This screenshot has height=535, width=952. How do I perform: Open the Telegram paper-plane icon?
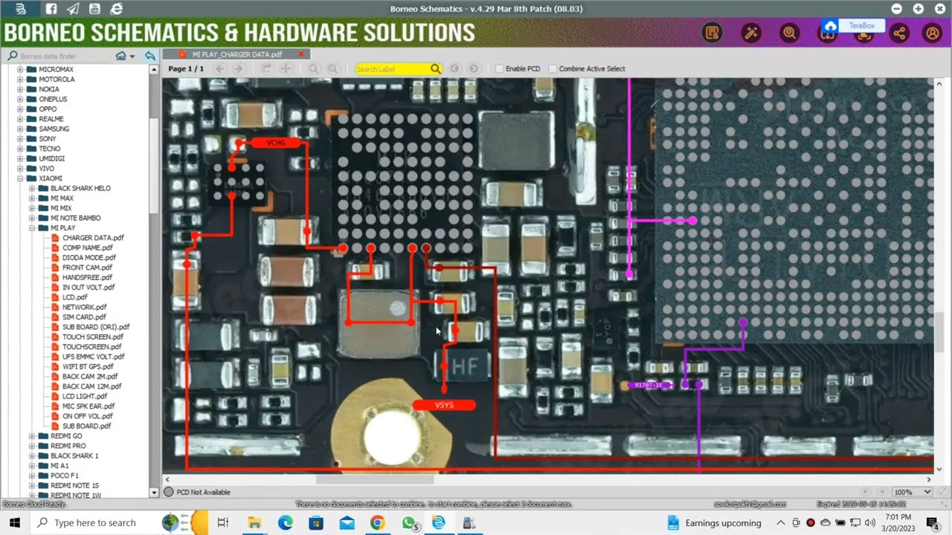[x=73, y=9]
